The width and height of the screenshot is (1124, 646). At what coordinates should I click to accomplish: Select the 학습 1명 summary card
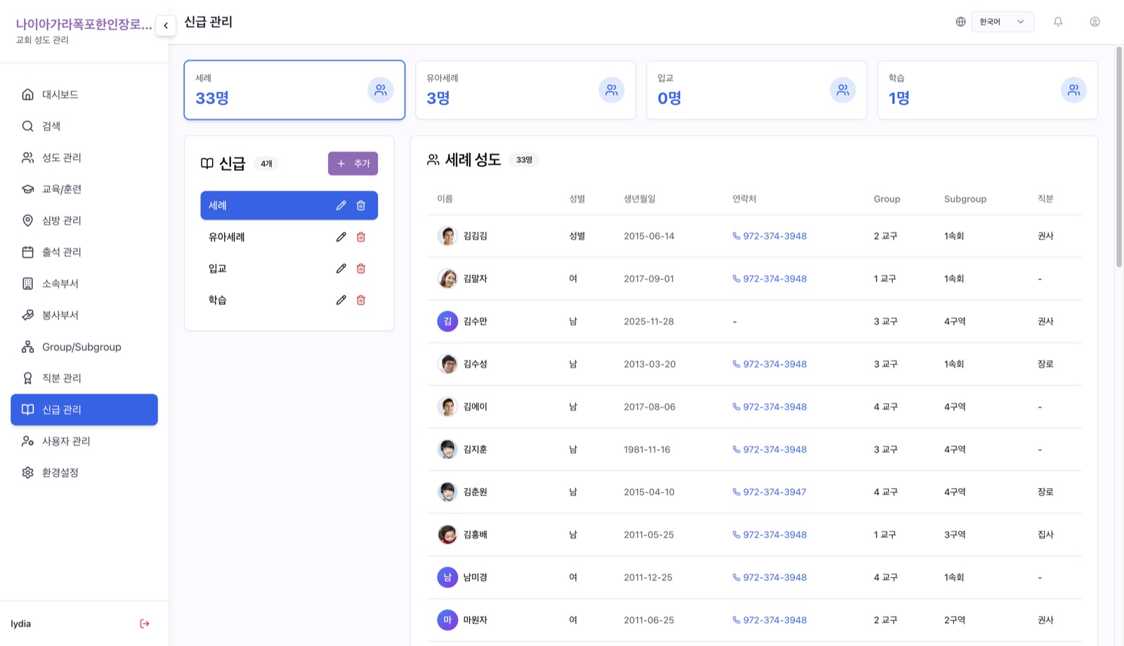tap(988, 90)
